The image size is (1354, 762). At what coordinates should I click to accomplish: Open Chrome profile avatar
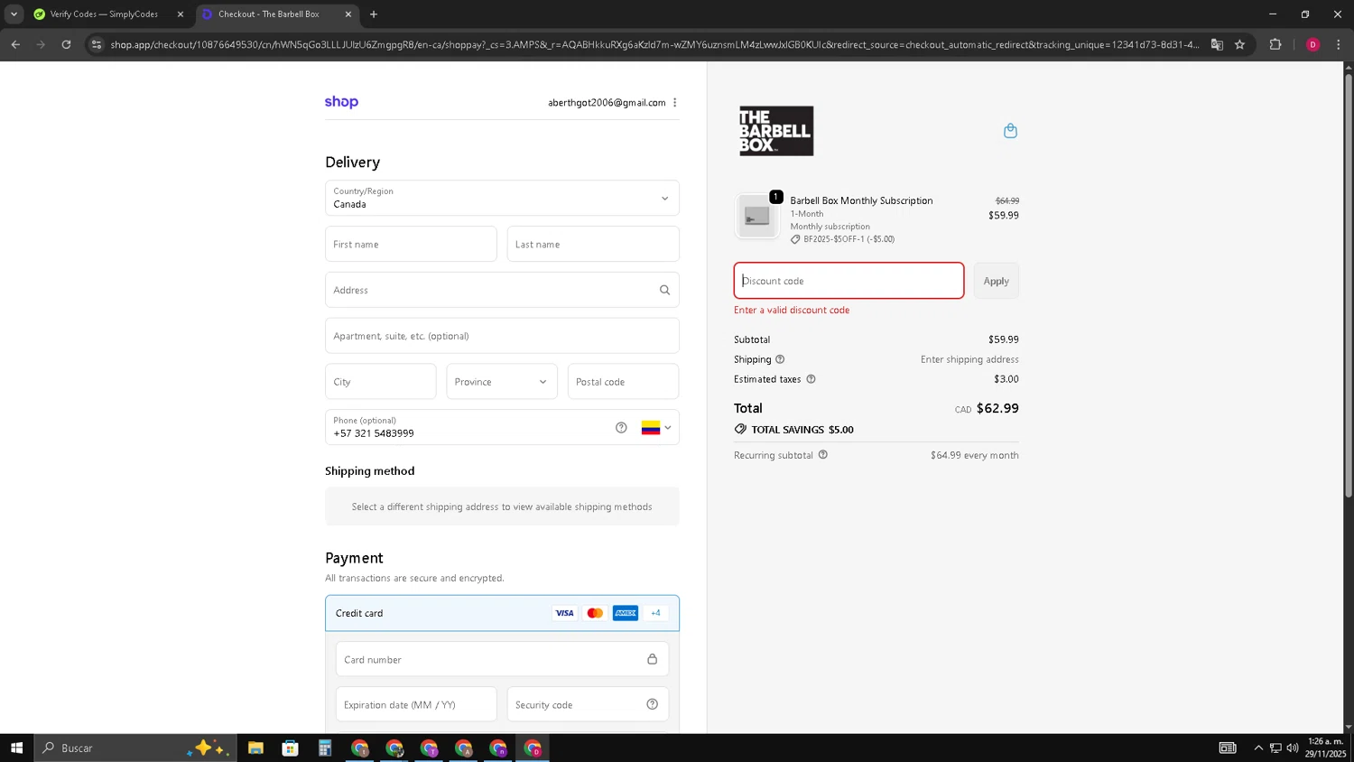pos(1312,44)
